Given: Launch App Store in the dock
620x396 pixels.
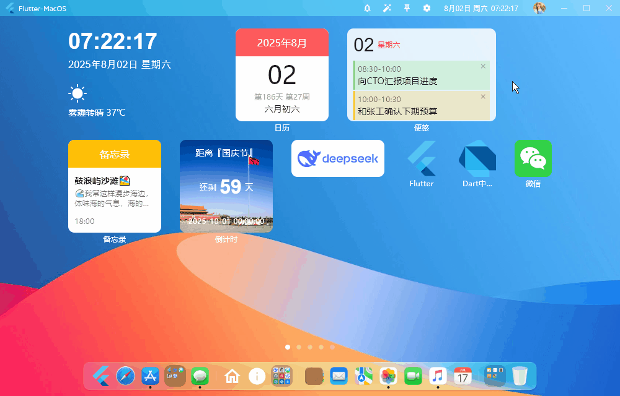Looking at the screenshot, I should (x=151, y=376).
